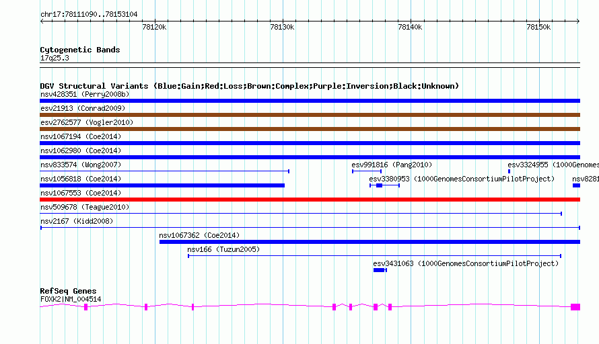
Task: Click the esv21913 (Conrad2009) label
Action: [83, 108]
